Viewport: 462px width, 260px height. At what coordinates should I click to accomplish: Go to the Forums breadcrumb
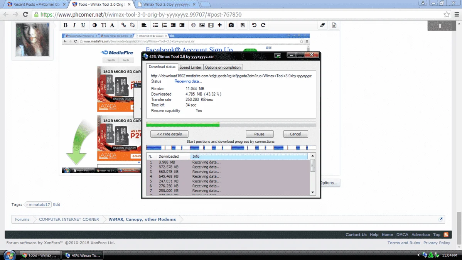(22, 219)
